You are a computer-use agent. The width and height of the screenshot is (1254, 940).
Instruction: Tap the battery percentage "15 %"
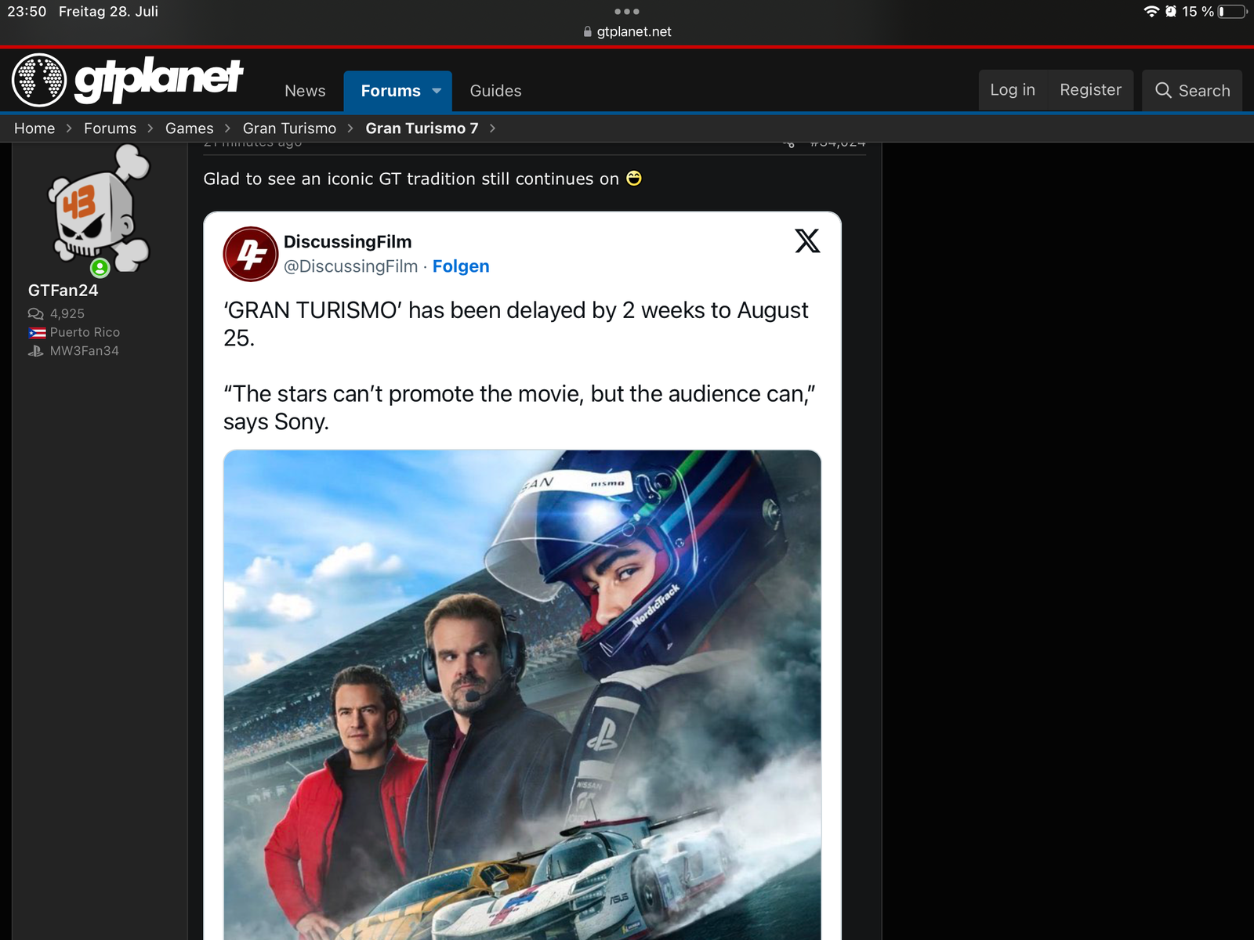point(1198,12)
